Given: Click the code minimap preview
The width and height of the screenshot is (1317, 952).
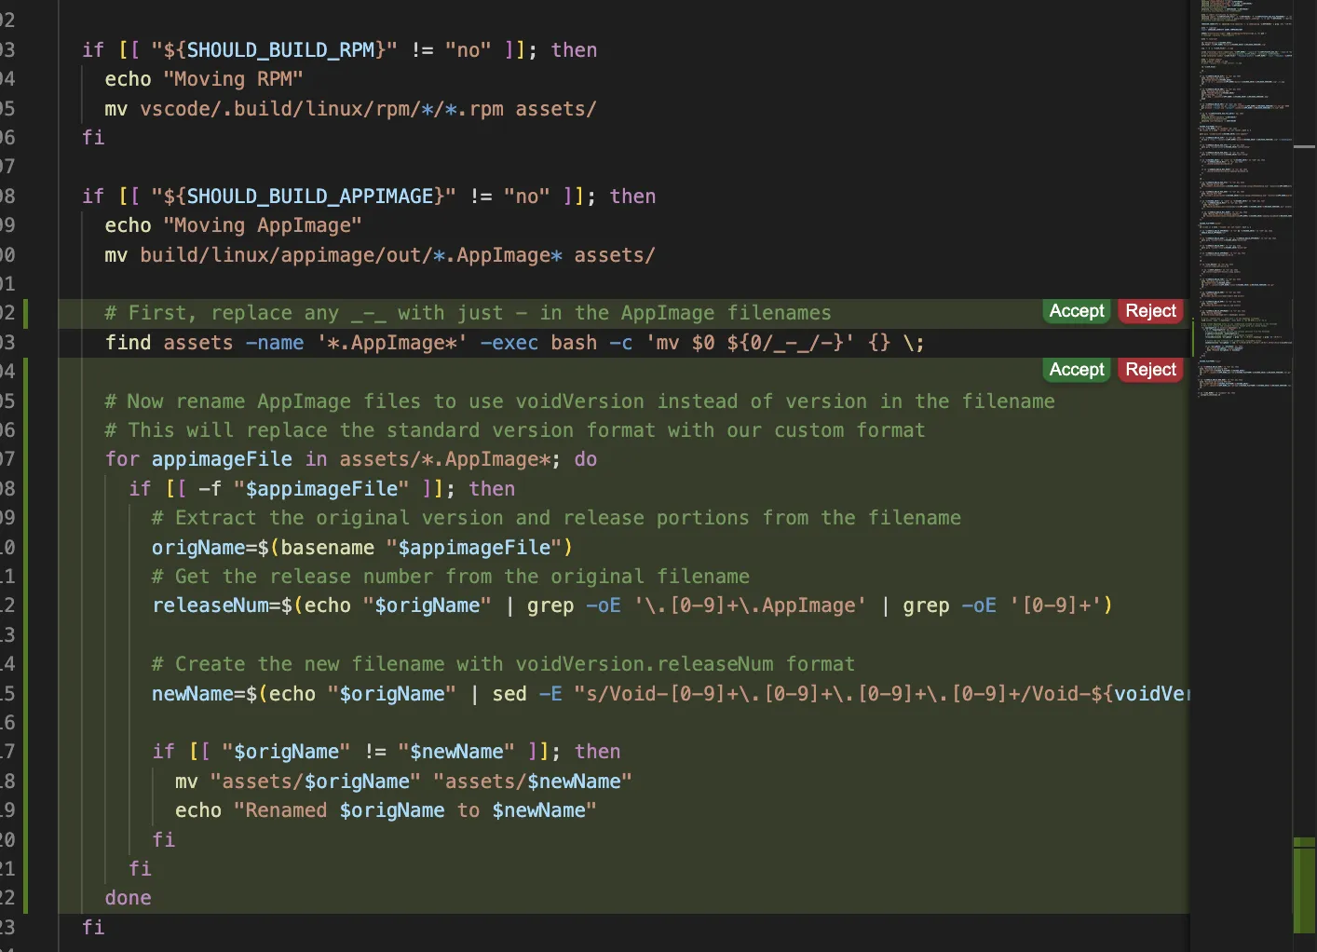Looking at the screenshot, I should (x=1243, y=186).
